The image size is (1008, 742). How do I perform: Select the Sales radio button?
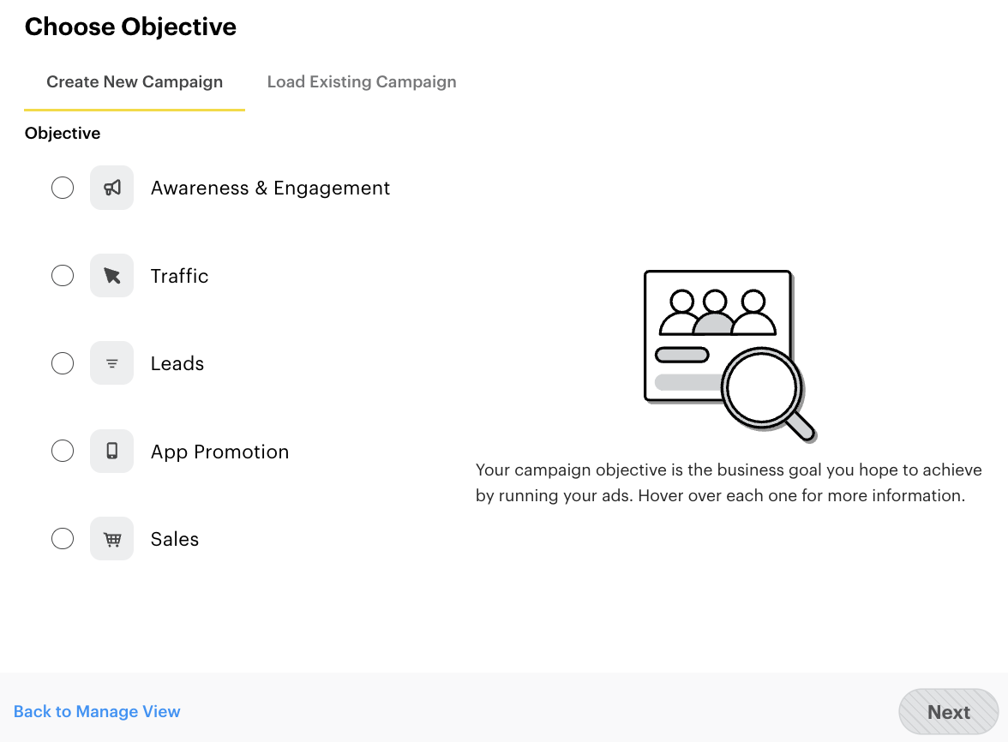(x=62, y=538)
